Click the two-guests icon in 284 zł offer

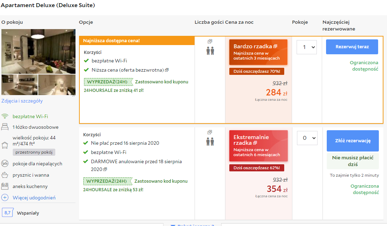210,51
